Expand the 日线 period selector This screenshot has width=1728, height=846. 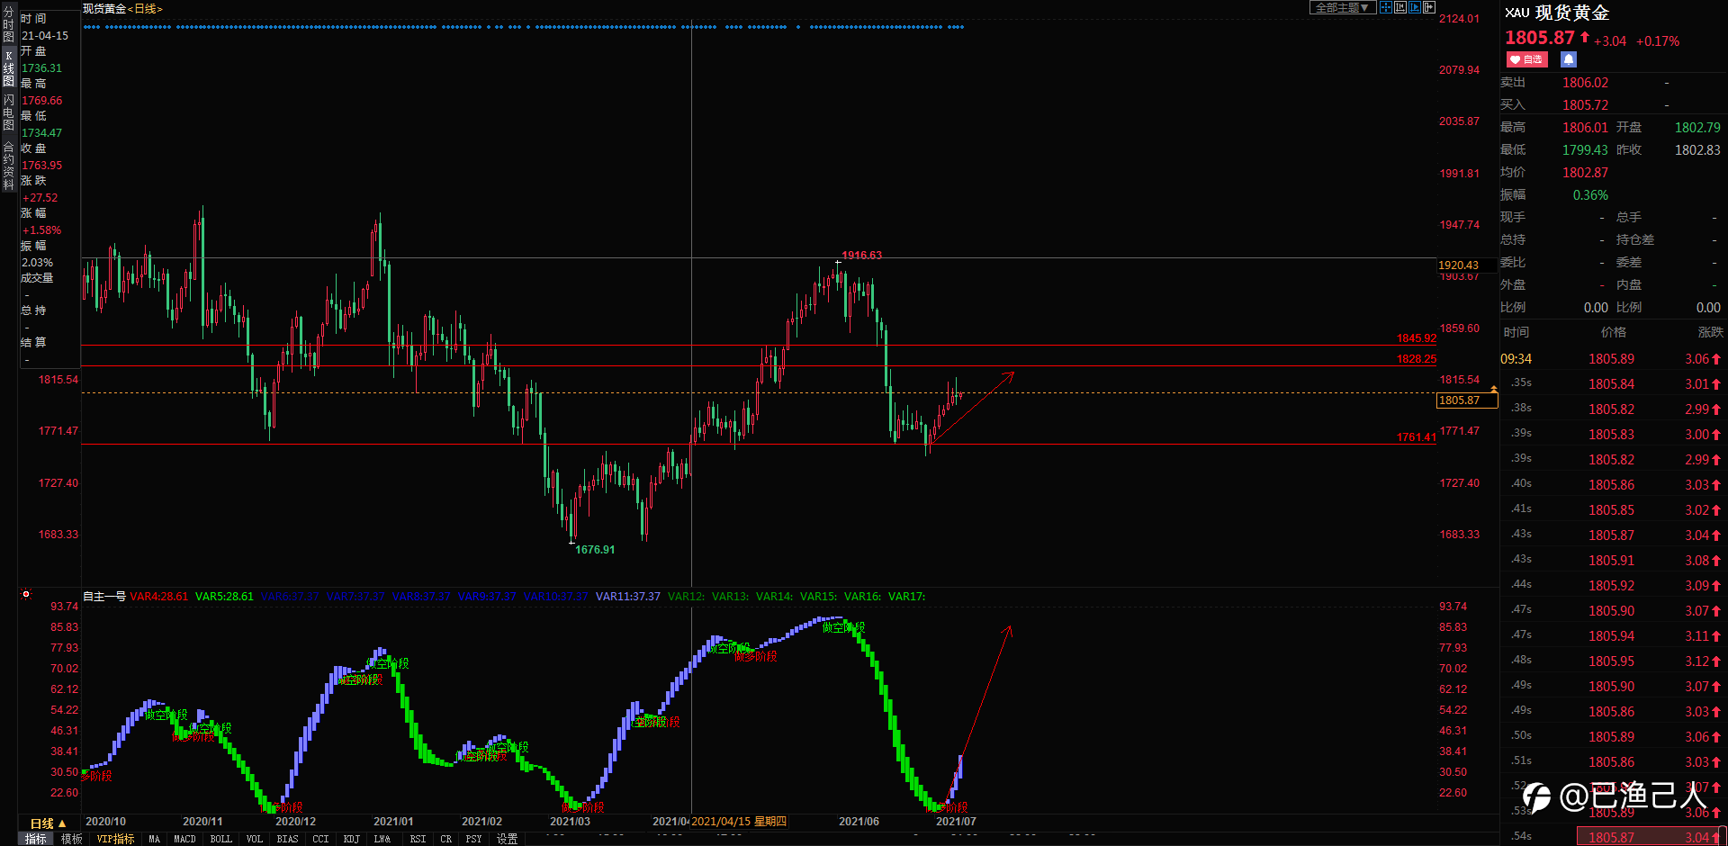(48, 823)
